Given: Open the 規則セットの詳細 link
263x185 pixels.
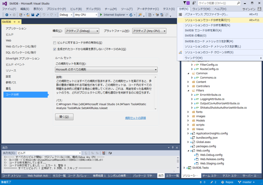Looking at the screenshot, I should (135, 118).
